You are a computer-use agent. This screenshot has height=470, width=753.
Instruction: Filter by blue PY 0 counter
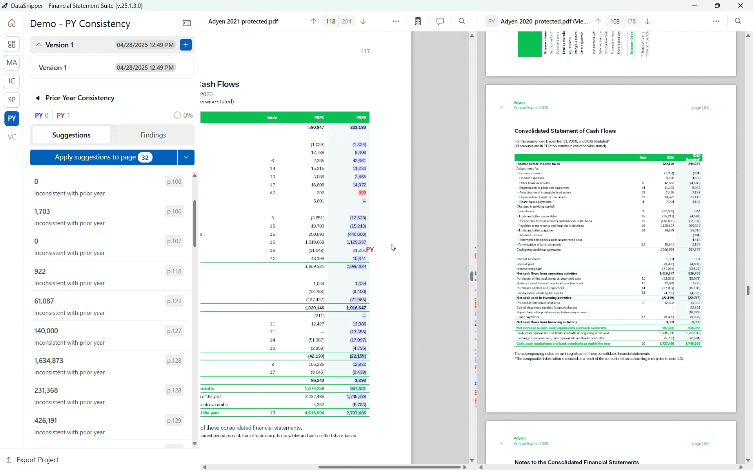coord(42,116)
